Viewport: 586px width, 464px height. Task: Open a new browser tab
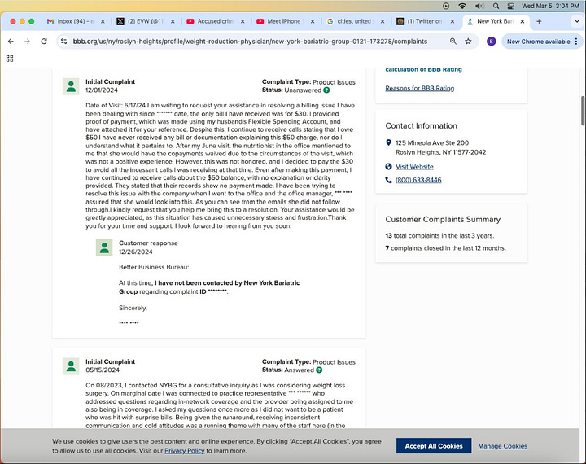(x=539, y=21)
